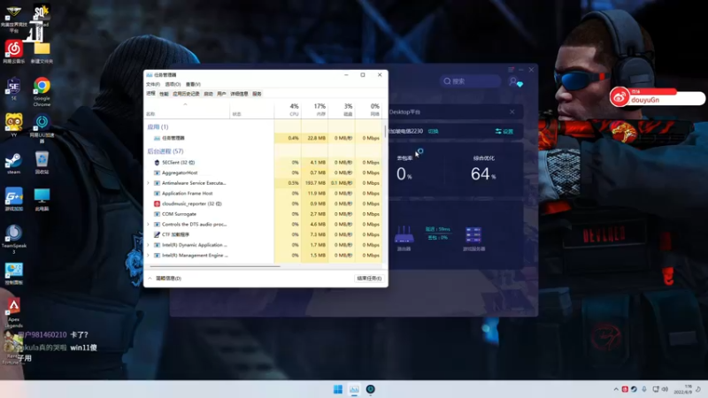Launch Google Chrome from the desktop
This screenshot has height=398, width=708.
(42, 92)
